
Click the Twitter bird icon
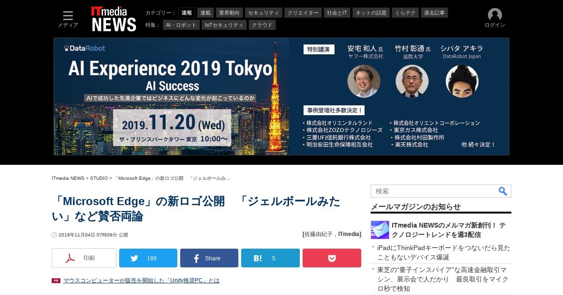(134, 258)
